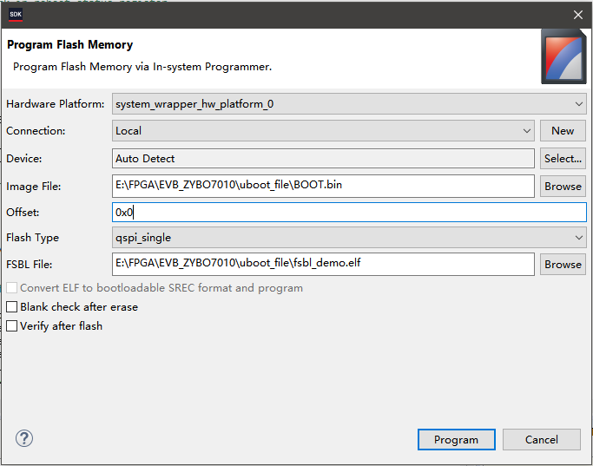The image size is (593, 466).
Task: Click the Cancel button
Action: click(x=541, y=440)
